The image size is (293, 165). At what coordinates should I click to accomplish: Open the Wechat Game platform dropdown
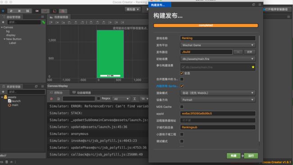tap(218, 45)
